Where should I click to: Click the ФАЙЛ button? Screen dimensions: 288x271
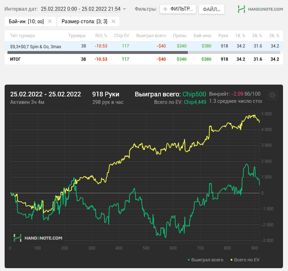[x=211, y=9]
